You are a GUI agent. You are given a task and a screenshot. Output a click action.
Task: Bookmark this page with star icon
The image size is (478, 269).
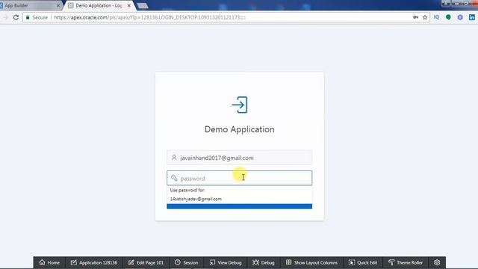[425, 17]
